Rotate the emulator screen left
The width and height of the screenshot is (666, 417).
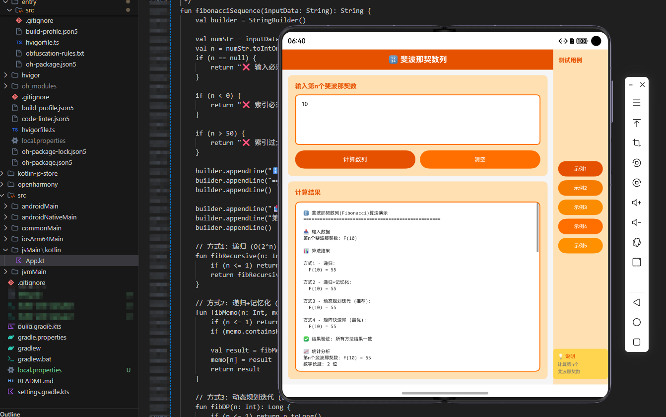[x=637, y=162]
